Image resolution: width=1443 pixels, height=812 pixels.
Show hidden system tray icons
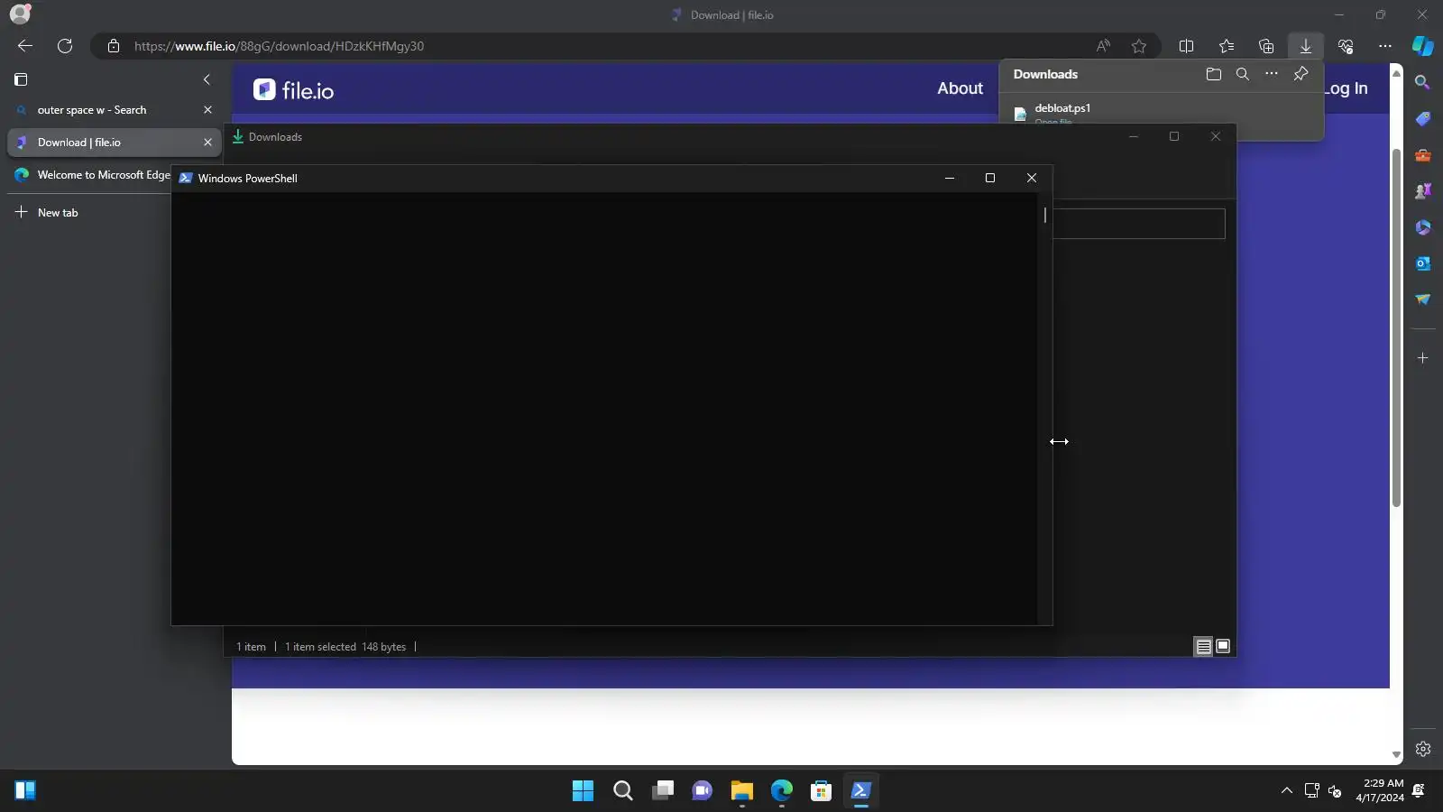point(1287,791)
